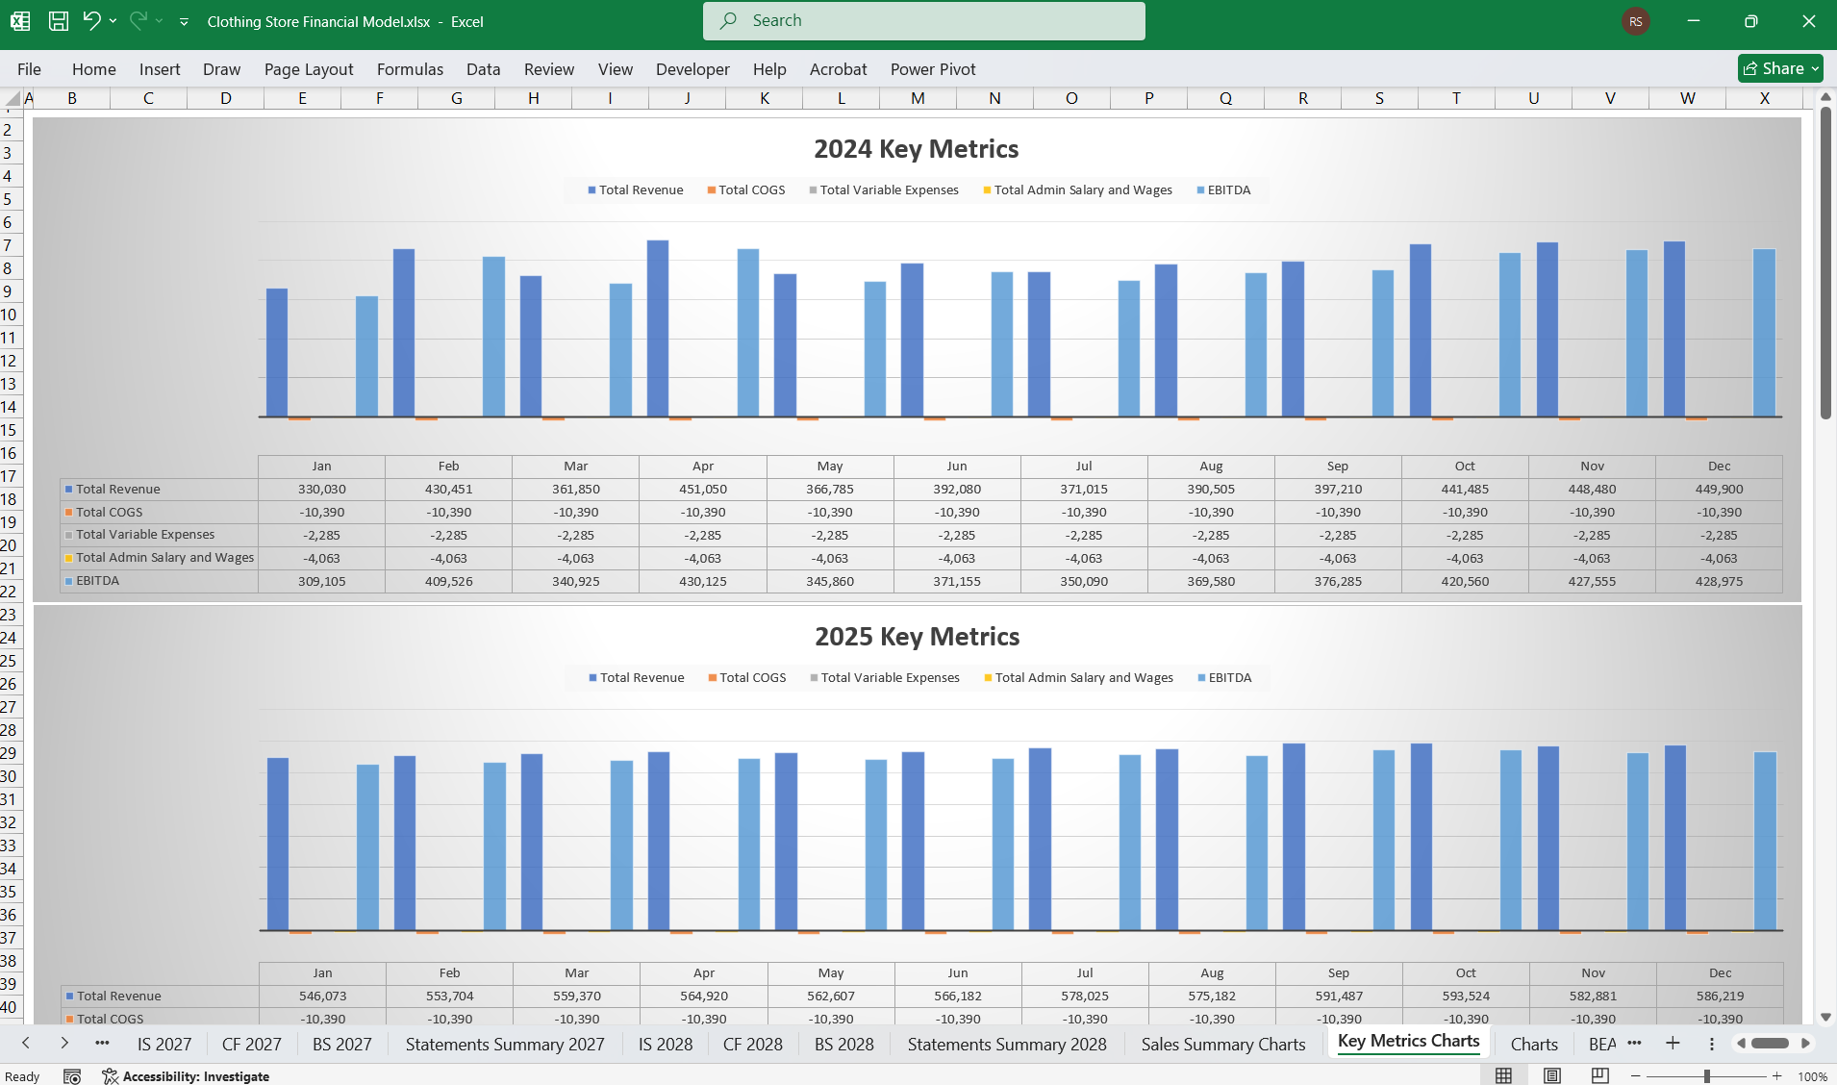Image resolution: width=1837 pixels, height=1085 pixels.
Task: Switch to BS 2027 sheet tab
Action: point(342,1045)
